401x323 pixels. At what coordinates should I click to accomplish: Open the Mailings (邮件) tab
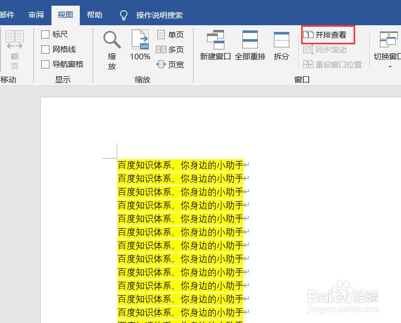[x=7, y=15]
